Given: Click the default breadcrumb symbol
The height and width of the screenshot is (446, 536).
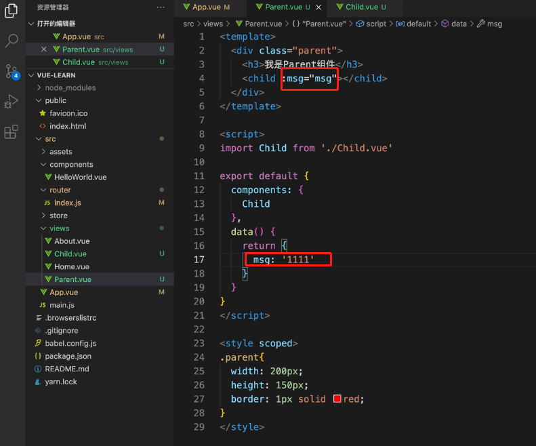Looking at the screenshot, I should click(x=418, y=24).
